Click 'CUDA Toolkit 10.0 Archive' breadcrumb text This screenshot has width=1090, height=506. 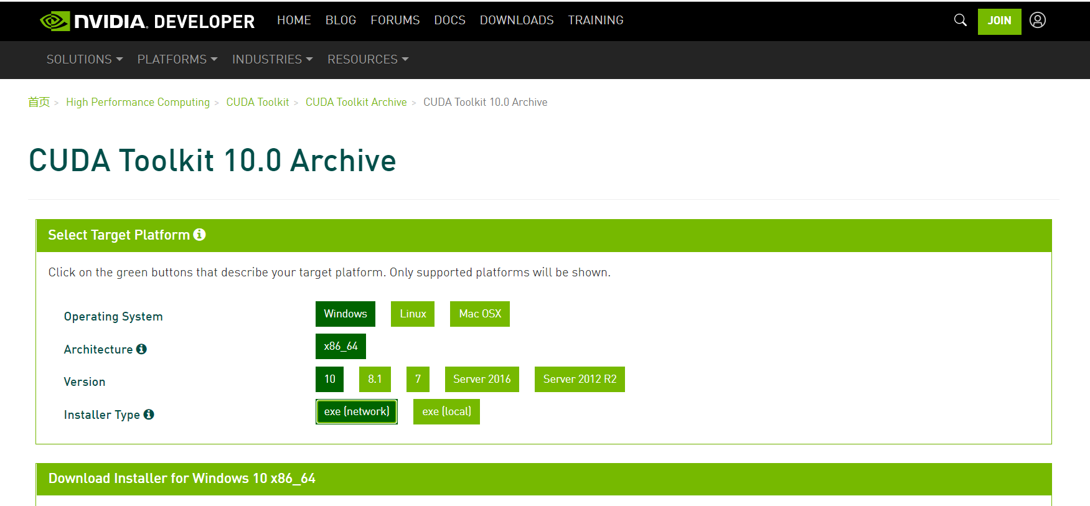(x=486, y=102)
